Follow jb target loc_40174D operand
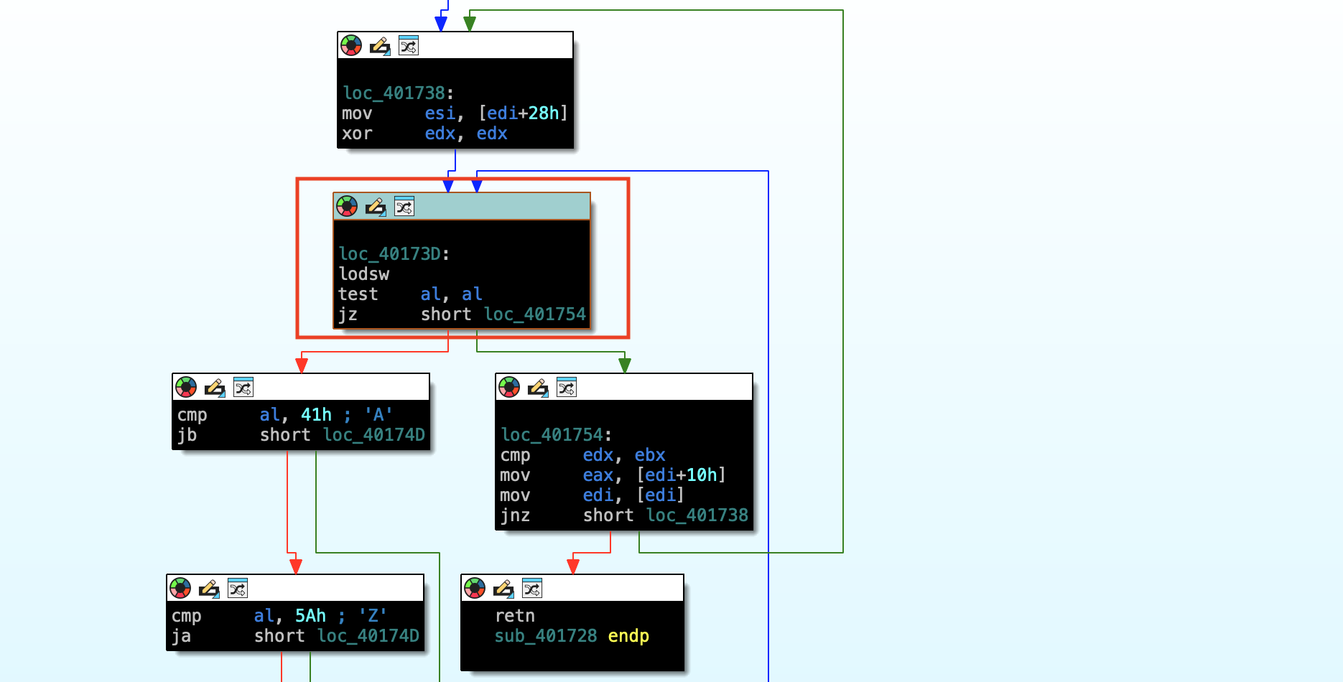The height and width of the screenshot is (682, 1343). tap(374, 435)
